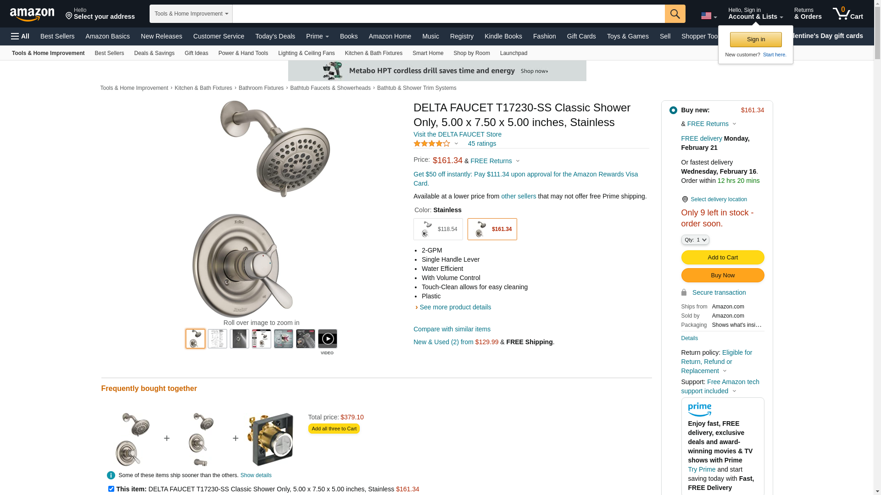Click the Amazon logo
Viewport: 881px width, 495px height.
tap(32, 15)
